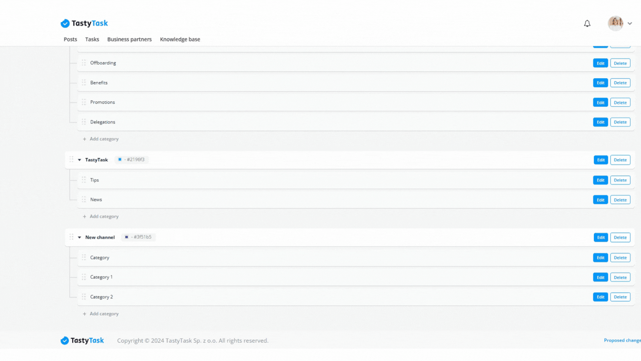Add category under TastyTask channel

click(x=101, y=216)
